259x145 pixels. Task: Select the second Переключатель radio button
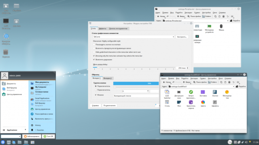96,90
